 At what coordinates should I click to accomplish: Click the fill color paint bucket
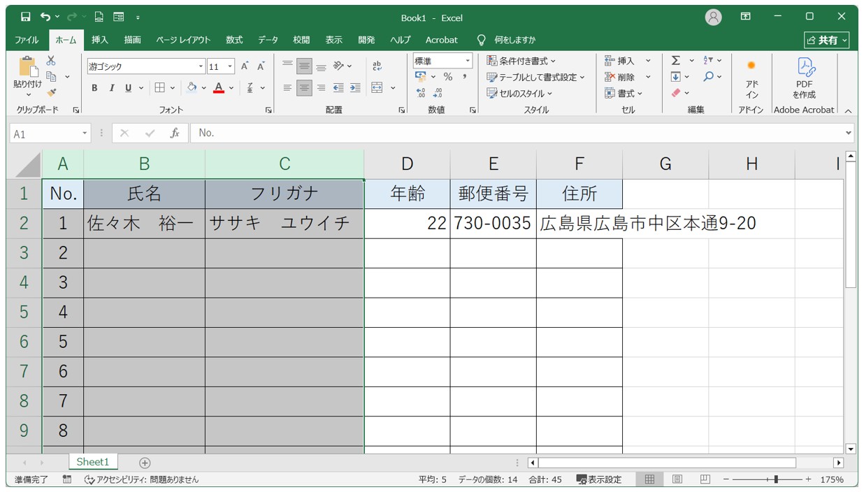click(192, 88)
